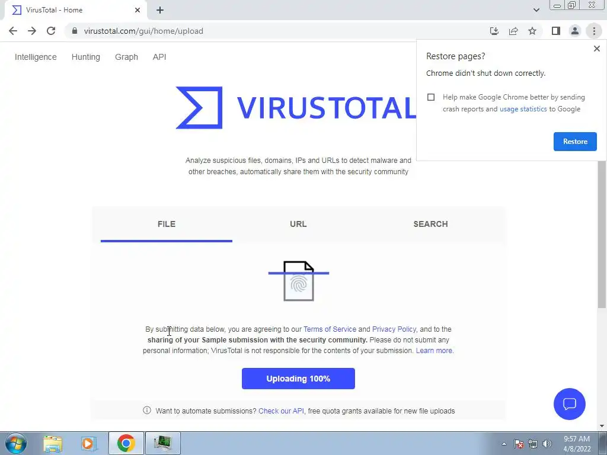Click the address bar URL field
The image size is (607, 455).
tap(275, 31)
